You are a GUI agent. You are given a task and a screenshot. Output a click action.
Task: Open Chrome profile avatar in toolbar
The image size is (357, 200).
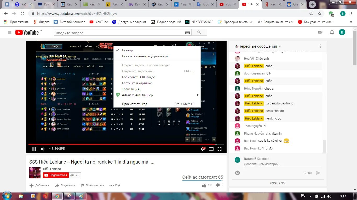click(343, 14)
